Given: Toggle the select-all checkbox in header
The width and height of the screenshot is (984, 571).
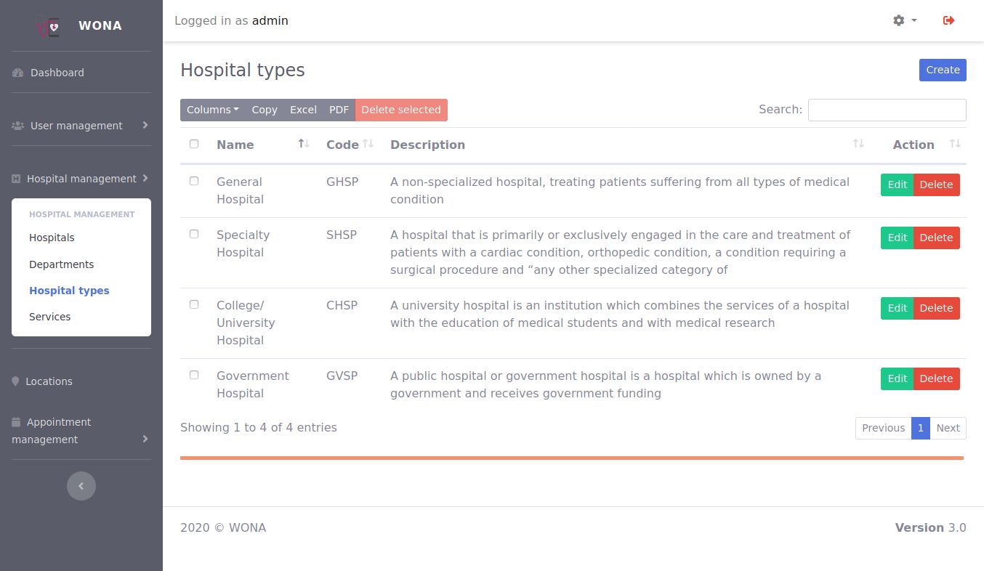Looking at the screenshot, I should [194, 144].
